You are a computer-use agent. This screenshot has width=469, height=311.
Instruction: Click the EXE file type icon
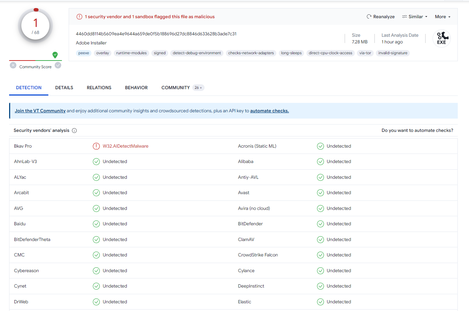click(441, 38)
